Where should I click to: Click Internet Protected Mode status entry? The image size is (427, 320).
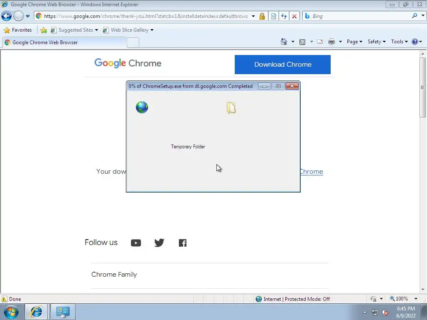click(293, 299)
